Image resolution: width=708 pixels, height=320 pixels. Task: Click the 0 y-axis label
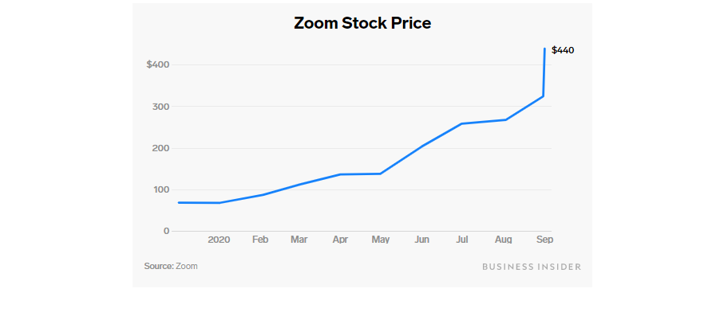pyautogui.click(x=166, y=231)
